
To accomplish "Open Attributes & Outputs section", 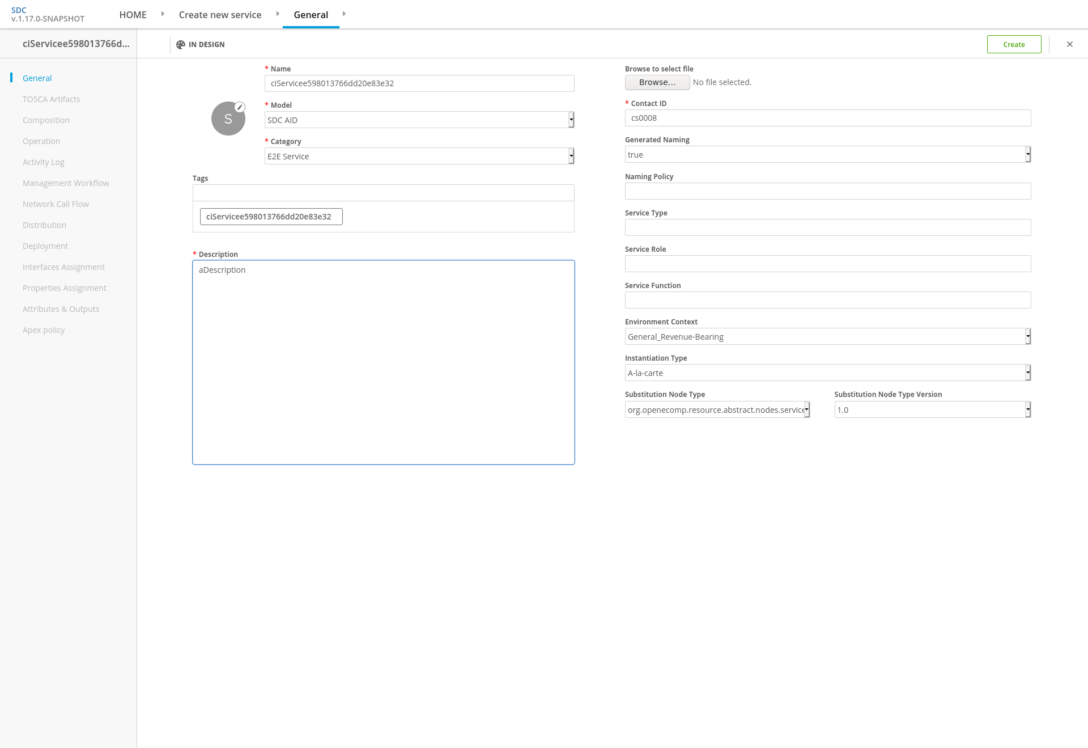I will (61, 309).
